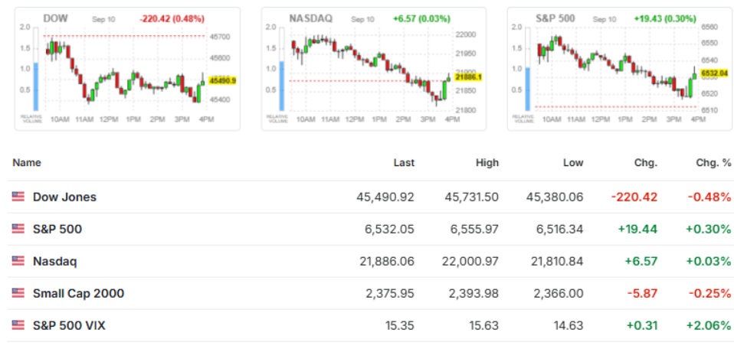Sort table by the Chg. % column header
Screen dimensions: 734x349
[713, 163]
